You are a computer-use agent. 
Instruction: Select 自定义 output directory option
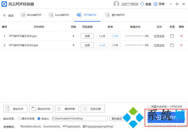pos(43,119)
